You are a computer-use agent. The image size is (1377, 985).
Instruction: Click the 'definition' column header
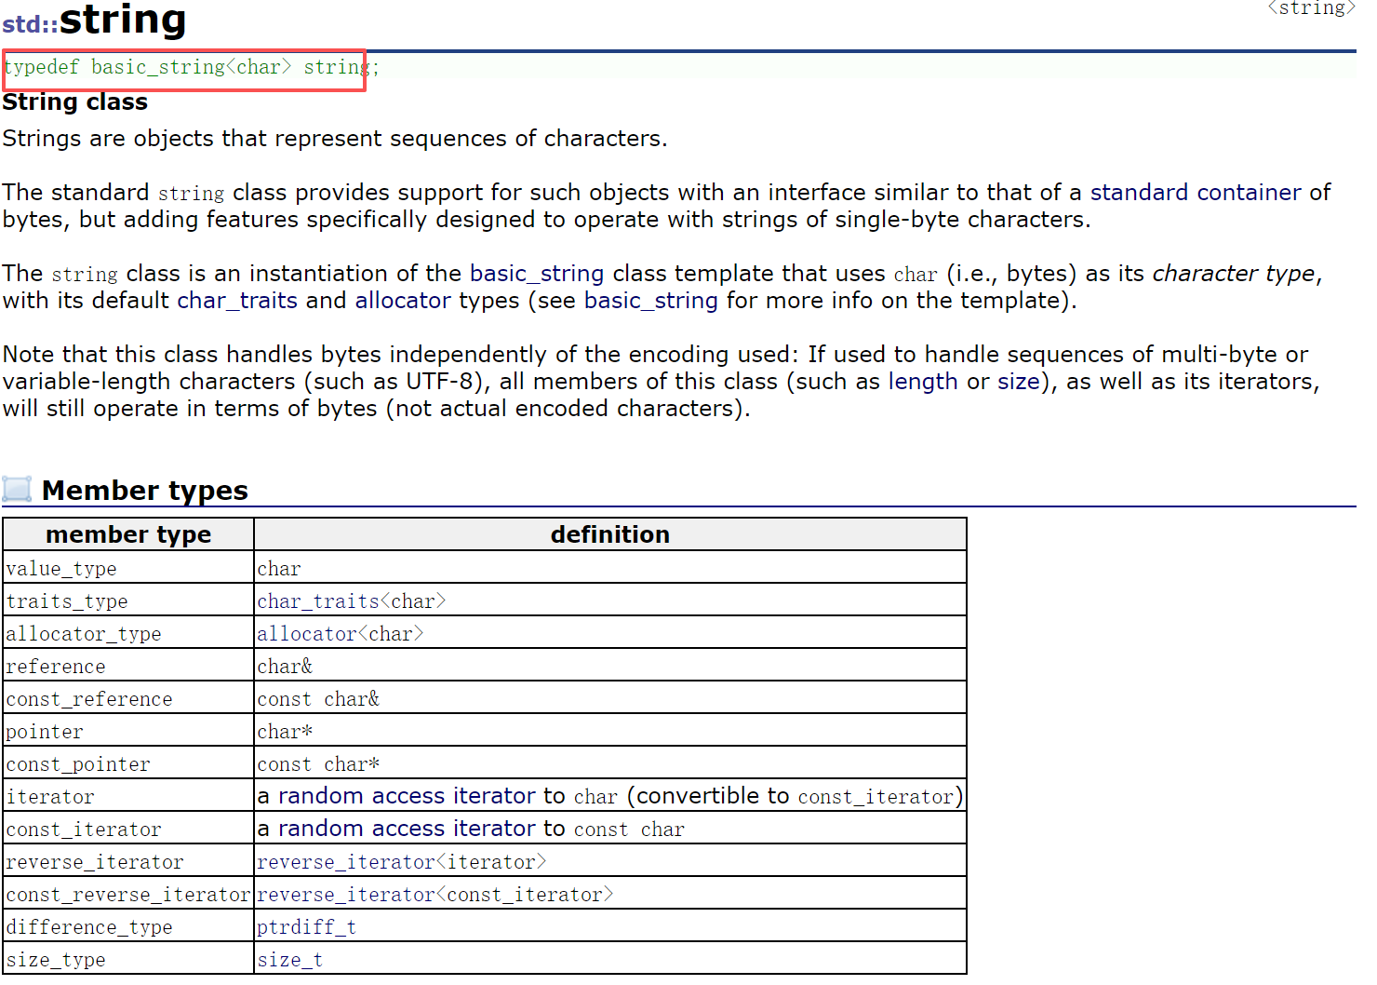click(x=610, y=534)
